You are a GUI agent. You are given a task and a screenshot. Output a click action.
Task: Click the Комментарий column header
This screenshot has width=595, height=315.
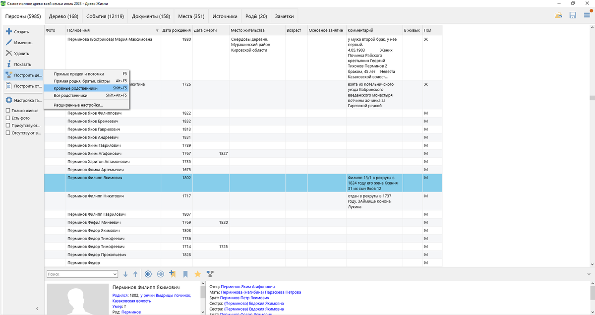coord(374,30)
